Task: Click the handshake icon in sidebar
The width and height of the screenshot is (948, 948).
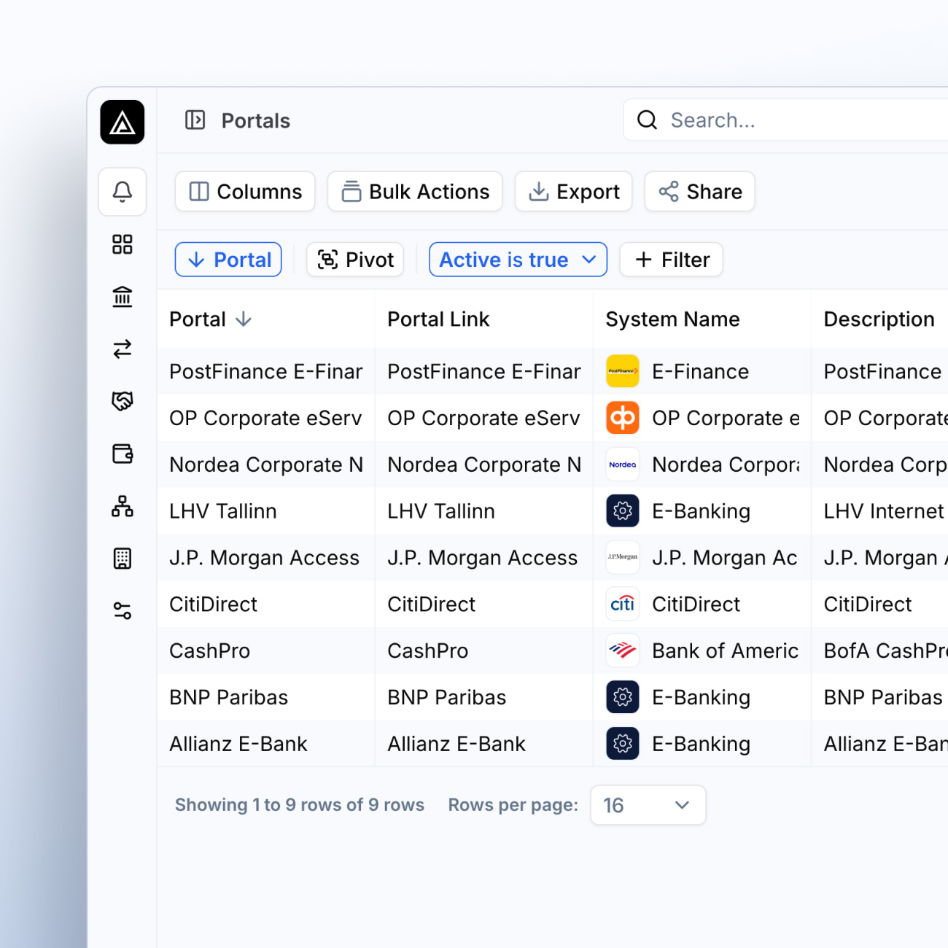Action: coord(123,401)
